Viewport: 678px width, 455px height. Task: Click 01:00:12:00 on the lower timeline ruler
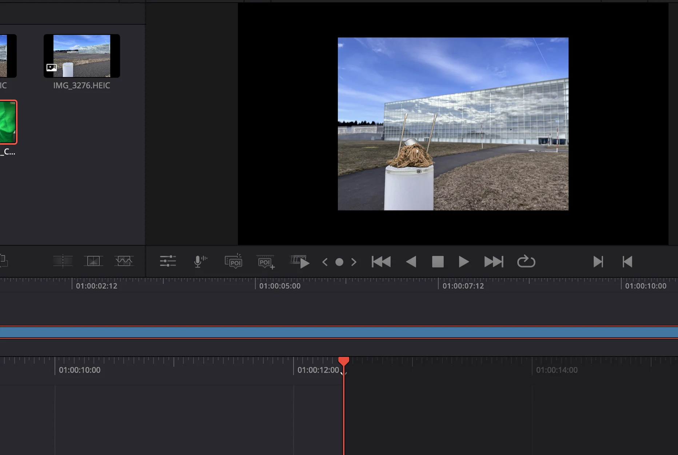click(318, 370)
